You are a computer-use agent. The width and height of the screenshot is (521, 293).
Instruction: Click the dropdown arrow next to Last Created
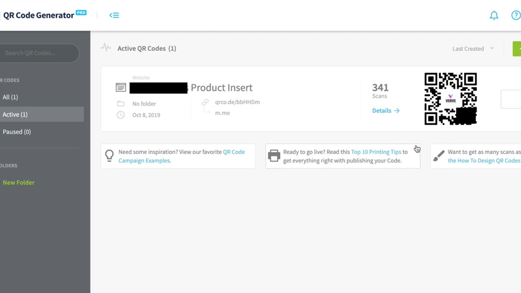pyautogui.click(x=492, y=49)
